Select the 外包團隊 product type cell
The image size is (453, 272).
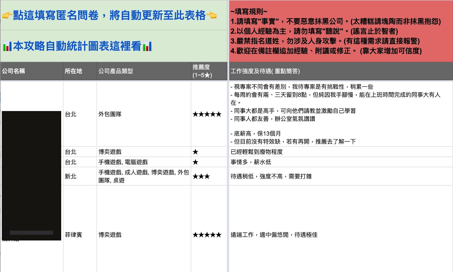coord(144,114)
